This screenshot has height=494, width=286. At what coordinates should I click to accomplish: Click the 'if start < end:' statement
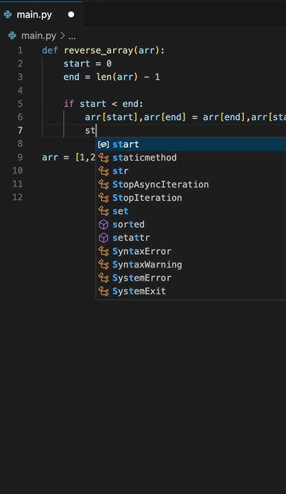pos(104,104)
